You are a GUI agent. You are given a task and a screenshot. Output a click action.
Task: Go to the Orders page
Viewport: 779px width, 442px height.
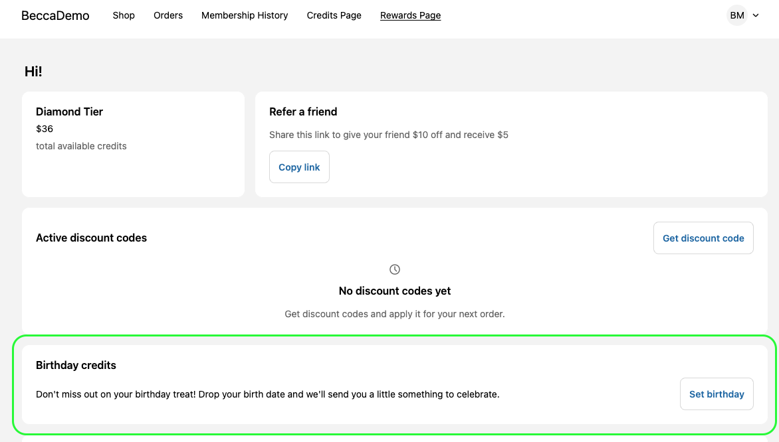click(x=168, y=15)
